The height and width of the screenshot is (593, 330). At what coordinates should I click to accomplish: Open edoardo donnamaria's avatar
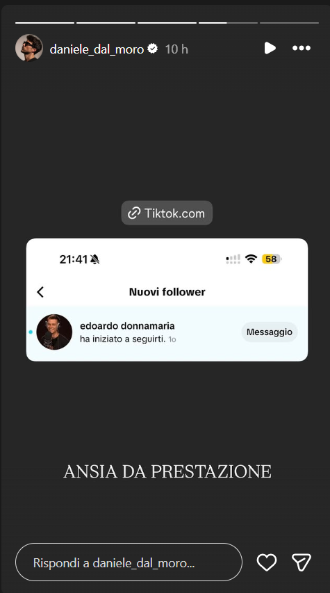click(x=54, y=332)
